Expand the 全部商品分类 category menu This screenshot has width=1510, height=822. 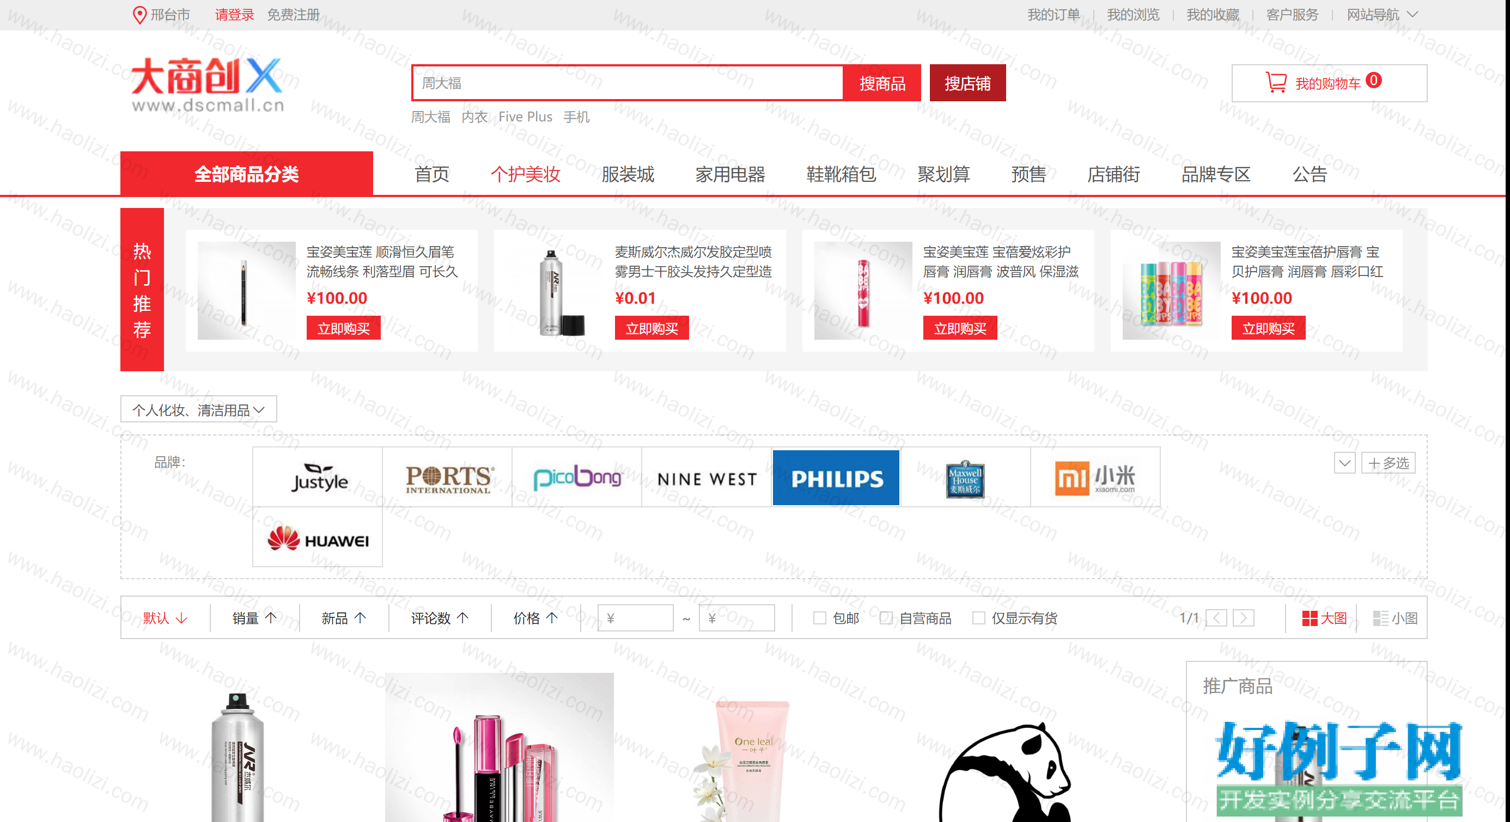[246, 174]
